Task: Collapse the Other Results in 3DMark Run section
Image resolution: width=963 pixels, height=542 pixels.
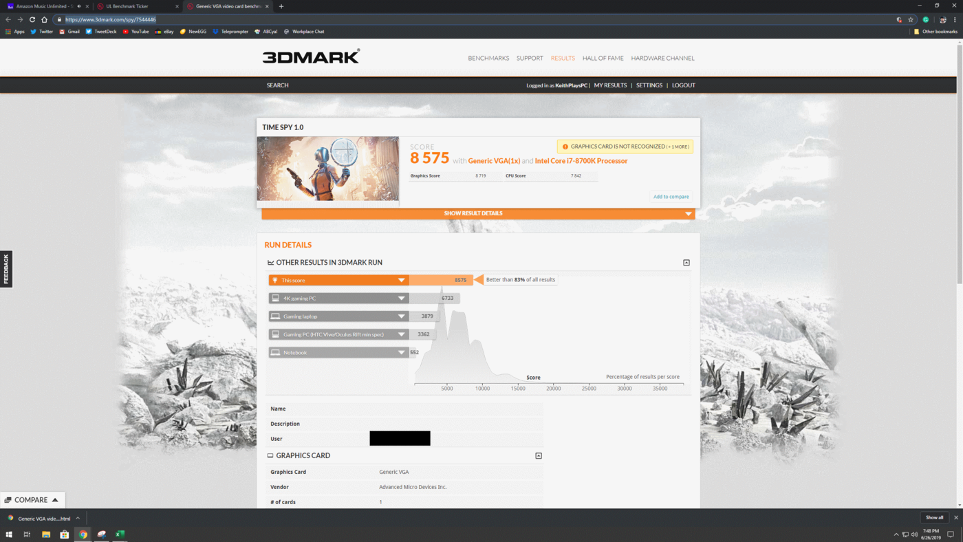Action: (x=686, y=263)
